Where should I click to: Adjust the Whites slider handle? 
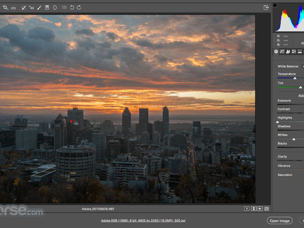[294, 139]
